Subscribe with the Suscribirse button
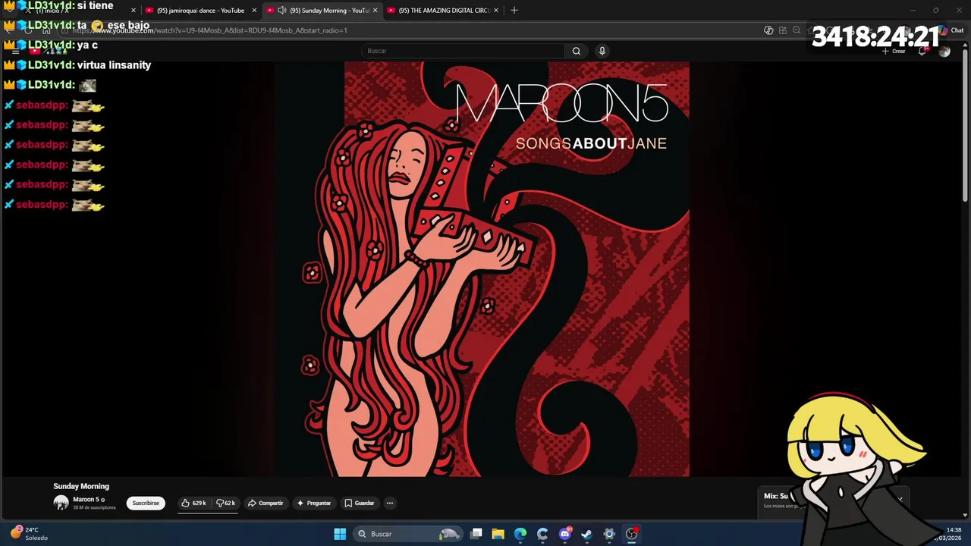Viewport: 971px width, 546px height. pos(146,503)
